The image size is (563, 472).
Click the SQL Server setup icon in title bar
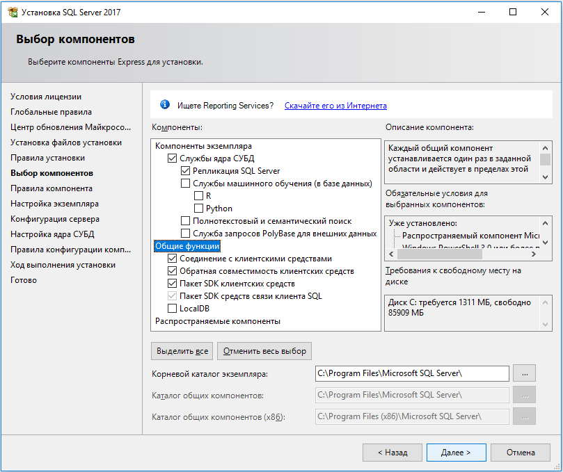(13, 12)
